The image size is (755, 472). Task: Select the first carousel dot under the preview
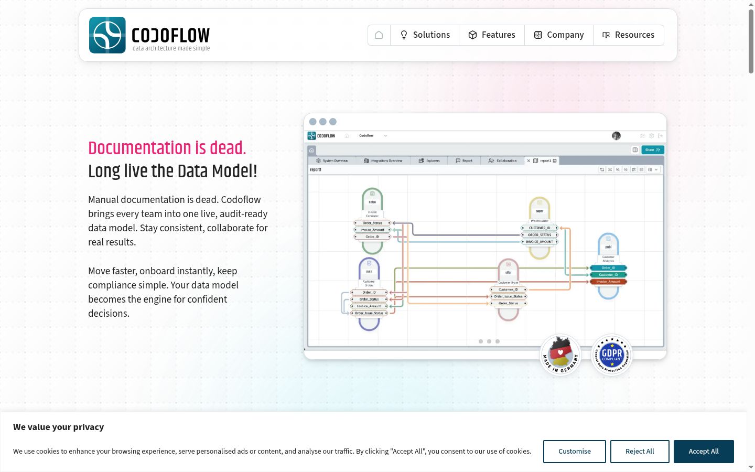tap(481, 341)
